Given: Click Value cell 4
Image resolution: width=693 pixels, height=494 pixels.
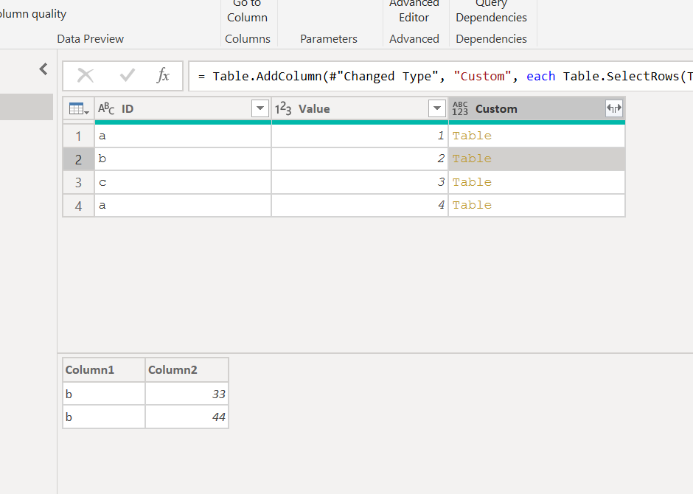Looking at the screenshot, I should 360,206.
